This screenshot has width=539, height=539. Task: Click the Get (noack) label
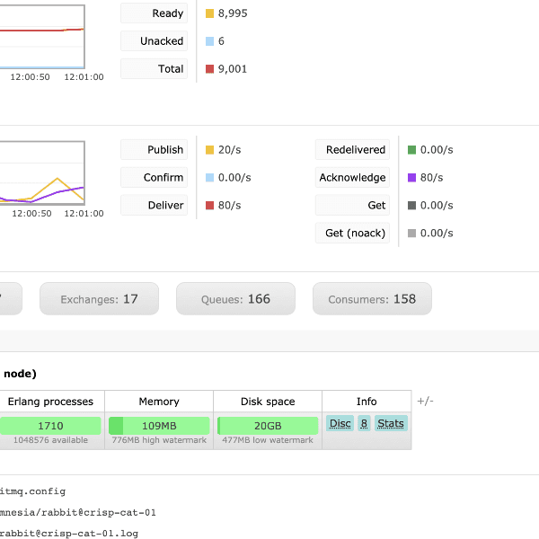[354, 234]
